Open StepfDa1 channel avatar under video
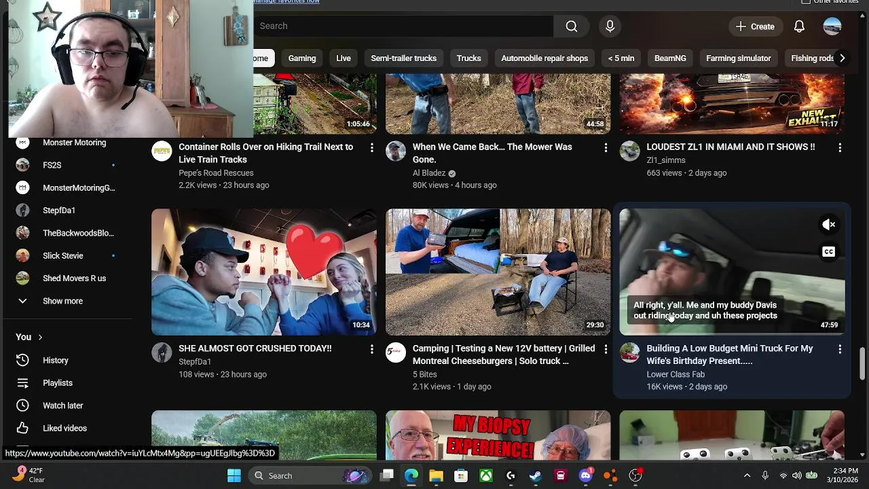Image resolution: width=869 pixels, height=489 pixels. point(162,352)
